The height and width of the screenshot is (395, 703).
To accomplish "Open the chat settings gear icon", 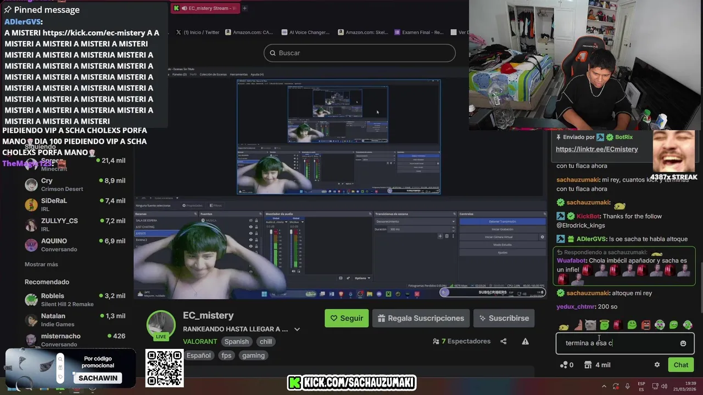I will (657, 365).
